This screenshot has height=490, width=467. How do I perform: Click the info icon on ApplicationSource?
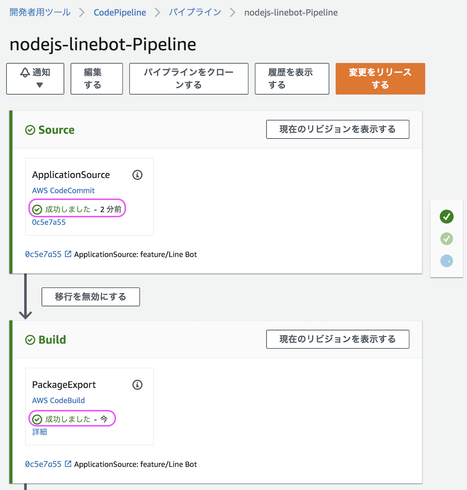[x=137, y=175]
